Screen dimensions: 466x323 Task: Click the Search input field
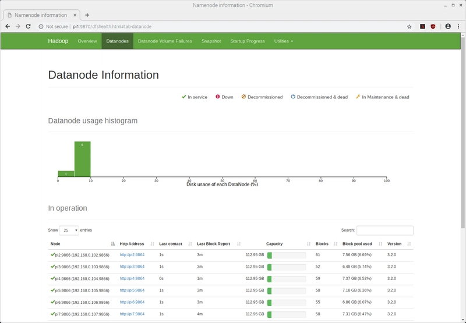coord(385,230)
